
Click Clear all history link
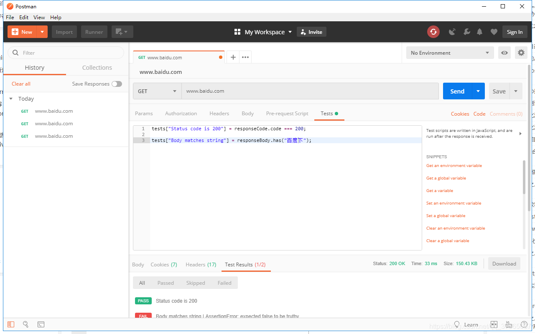(x=21, y=84)
